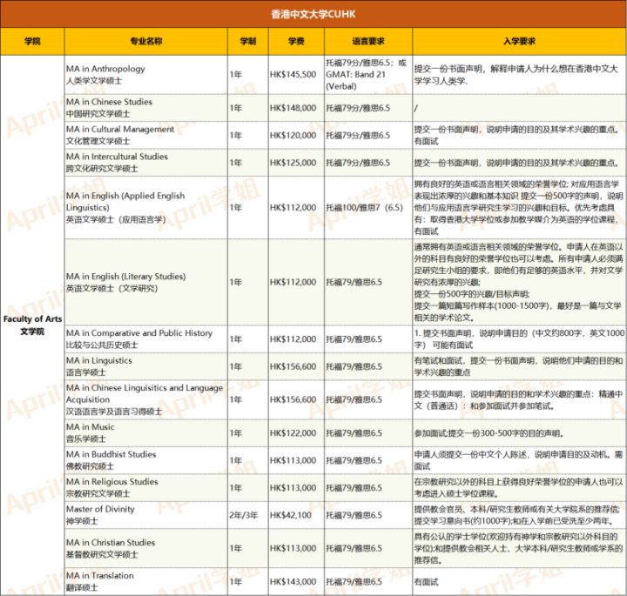Select the MA in Intercultural Studies cell
Viewport: 627px width, 596px height.
pyautogui.click(x=146, y=163)
